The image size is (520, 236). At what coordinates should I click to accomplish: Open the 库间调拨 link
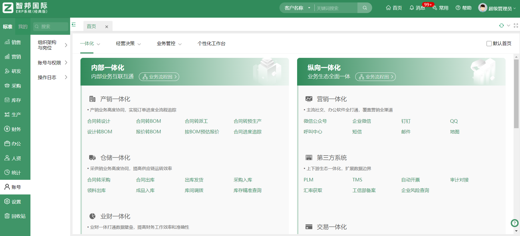194,190
